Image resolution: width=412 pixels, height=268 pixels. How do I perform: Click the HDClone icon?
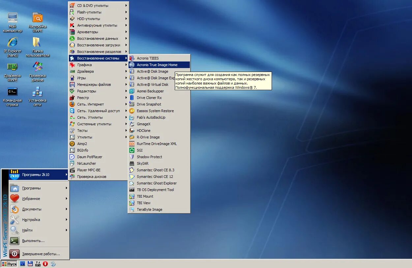[x=132, y=131]
